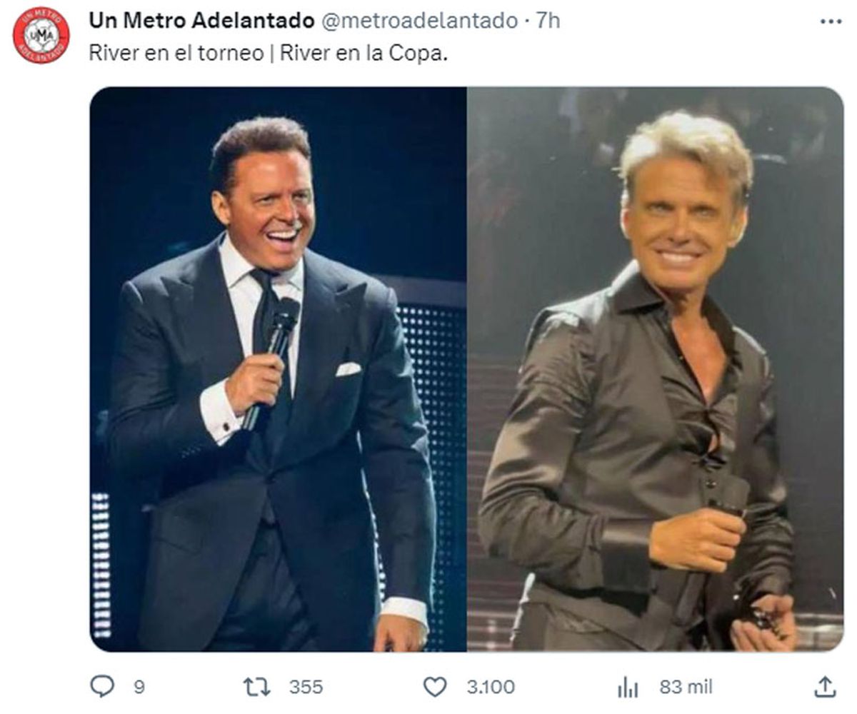Click the like count showing 3.100
The width and height of the screenshot is (857, 714).
pyautogui.click(x=490, y=688)
